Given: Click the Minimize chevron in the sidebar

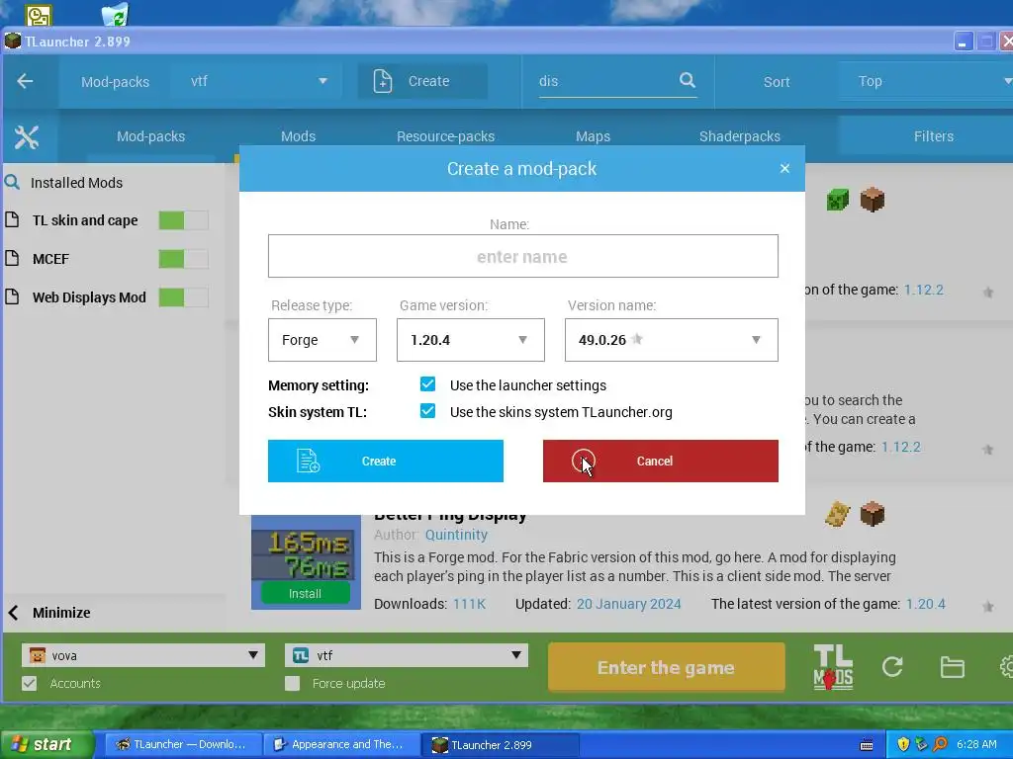Looking at the screenshot, I should pyautogui.click(x=13, y=613).
